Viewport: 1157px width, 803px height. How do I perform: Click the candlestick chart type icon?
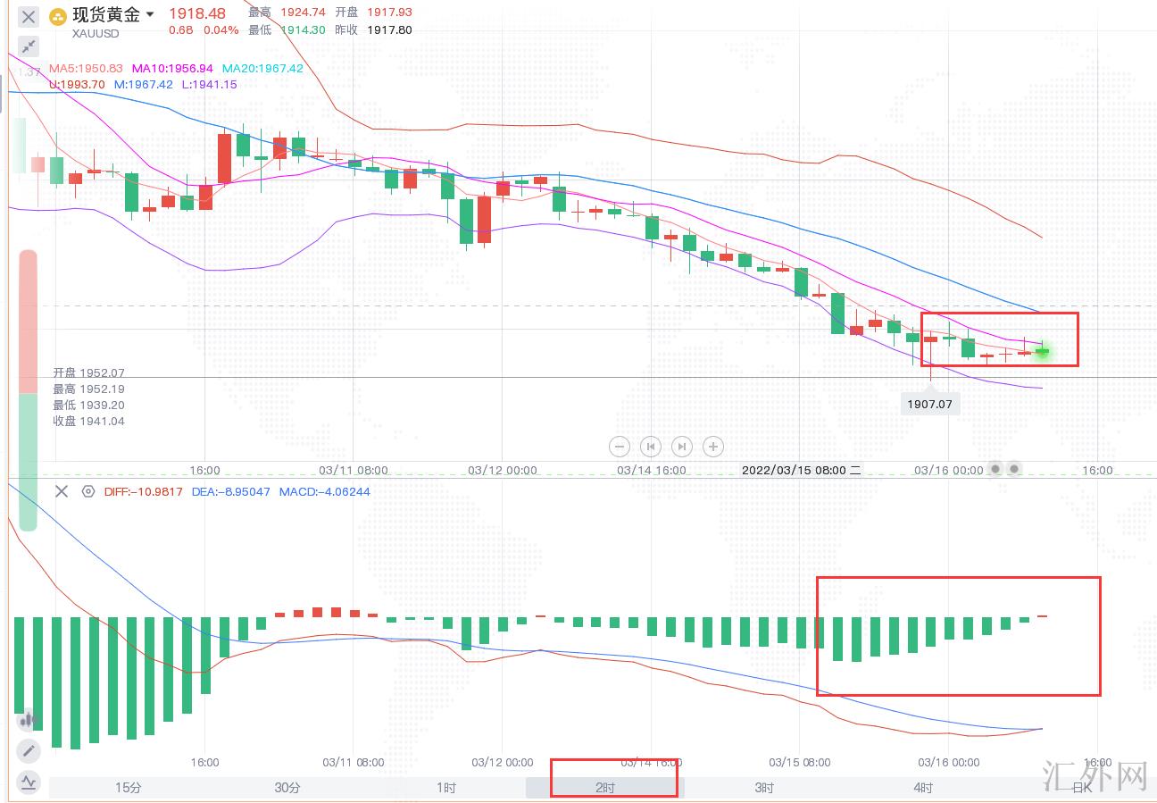pyautogui.click(x=28, y=719)
